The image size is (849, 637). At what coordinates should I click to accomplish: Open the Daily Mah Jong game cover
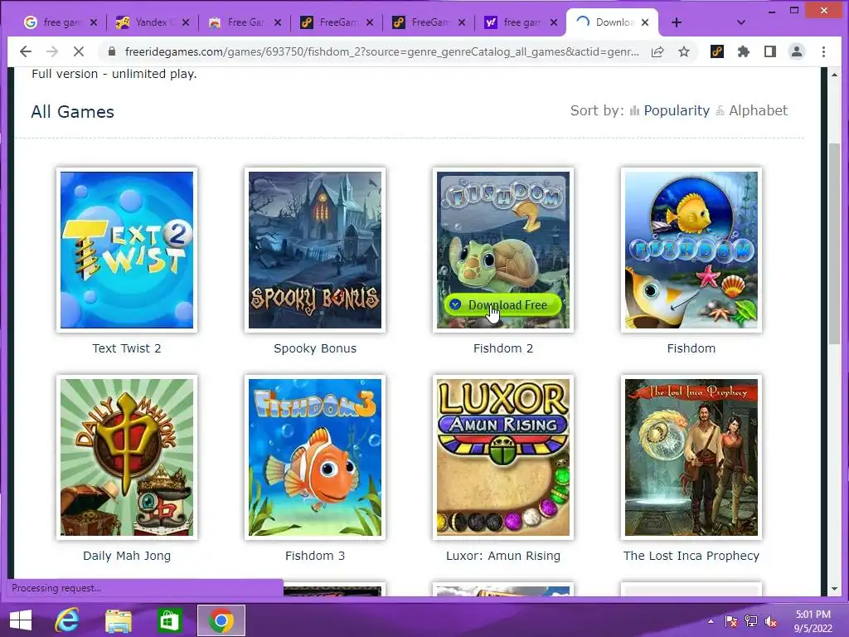point(127,457)
